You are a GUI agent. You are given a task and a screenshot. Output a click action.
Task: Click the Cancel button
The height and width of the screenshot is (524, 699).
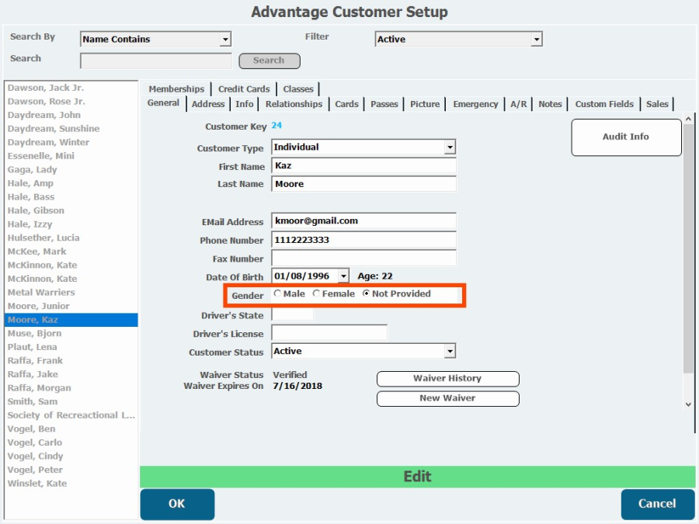click(x=657, y=504)
